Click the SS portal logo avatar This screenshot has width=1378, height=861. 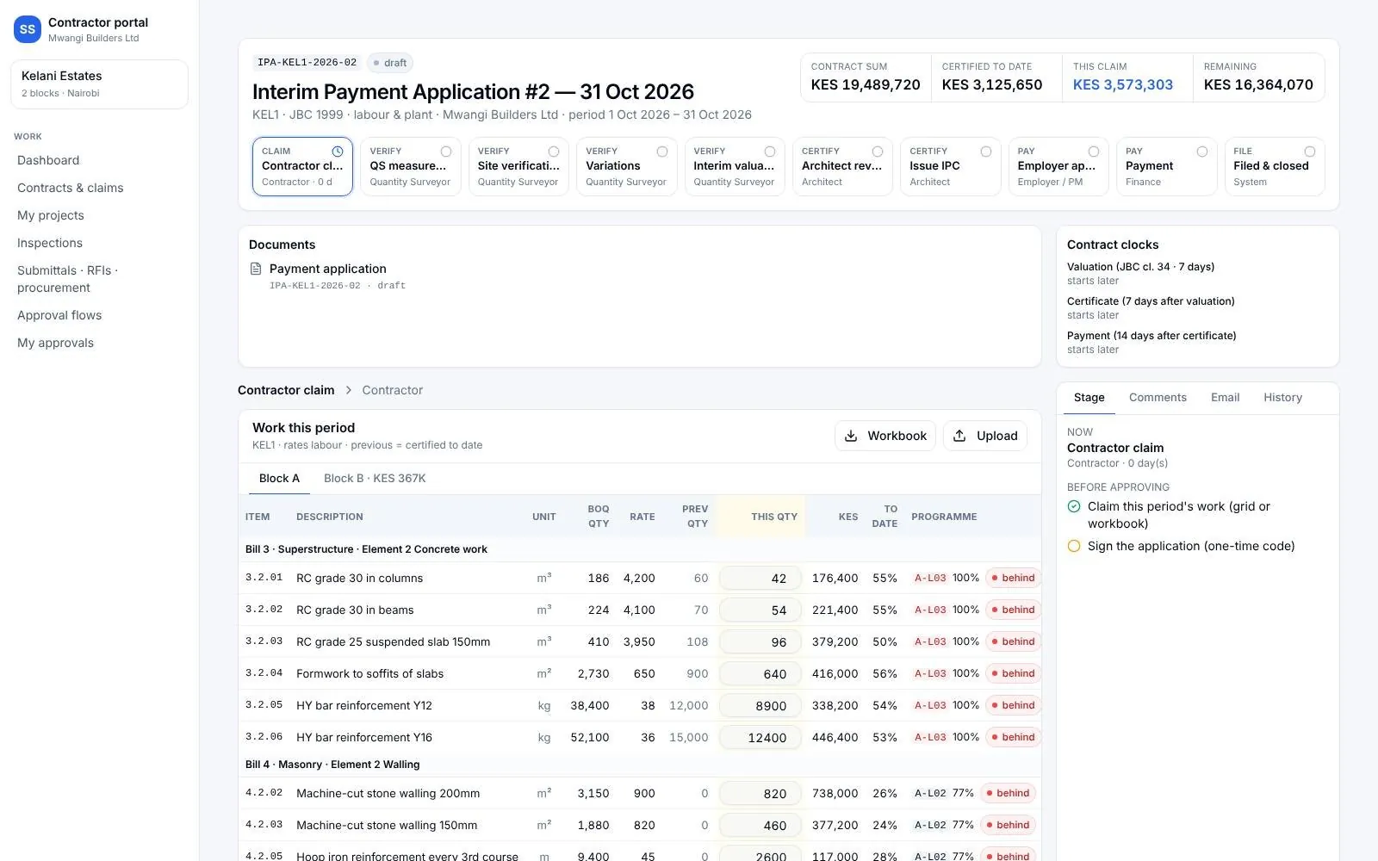coord(28,29)
